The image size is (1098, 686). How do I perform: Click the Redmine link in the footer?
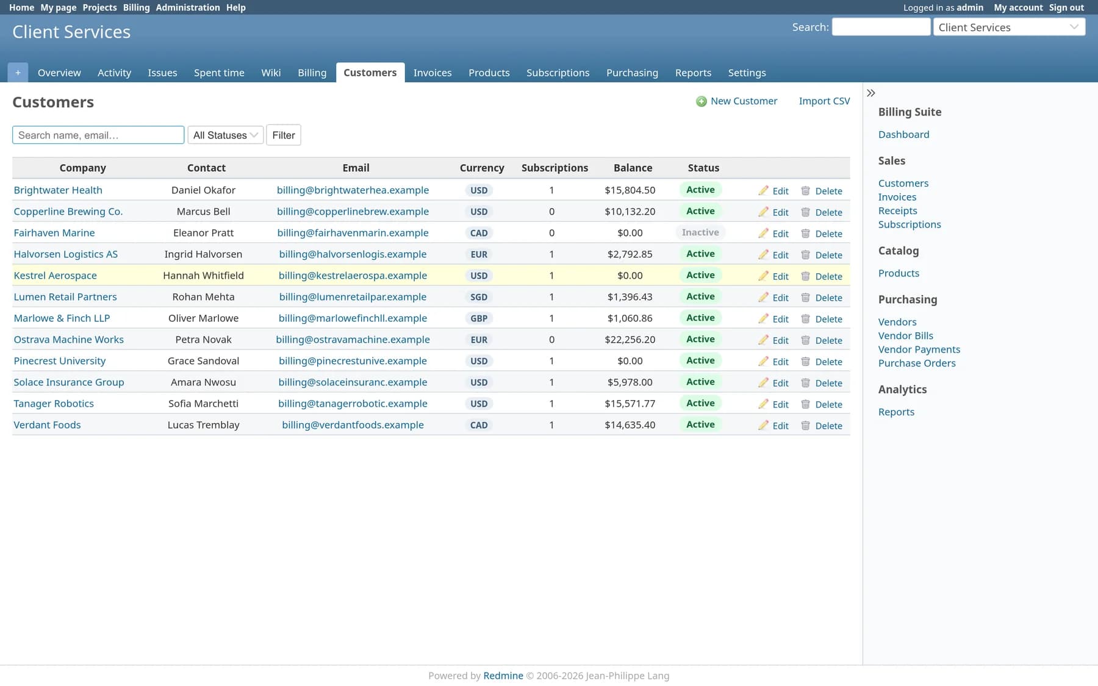(x=503, y=676)
